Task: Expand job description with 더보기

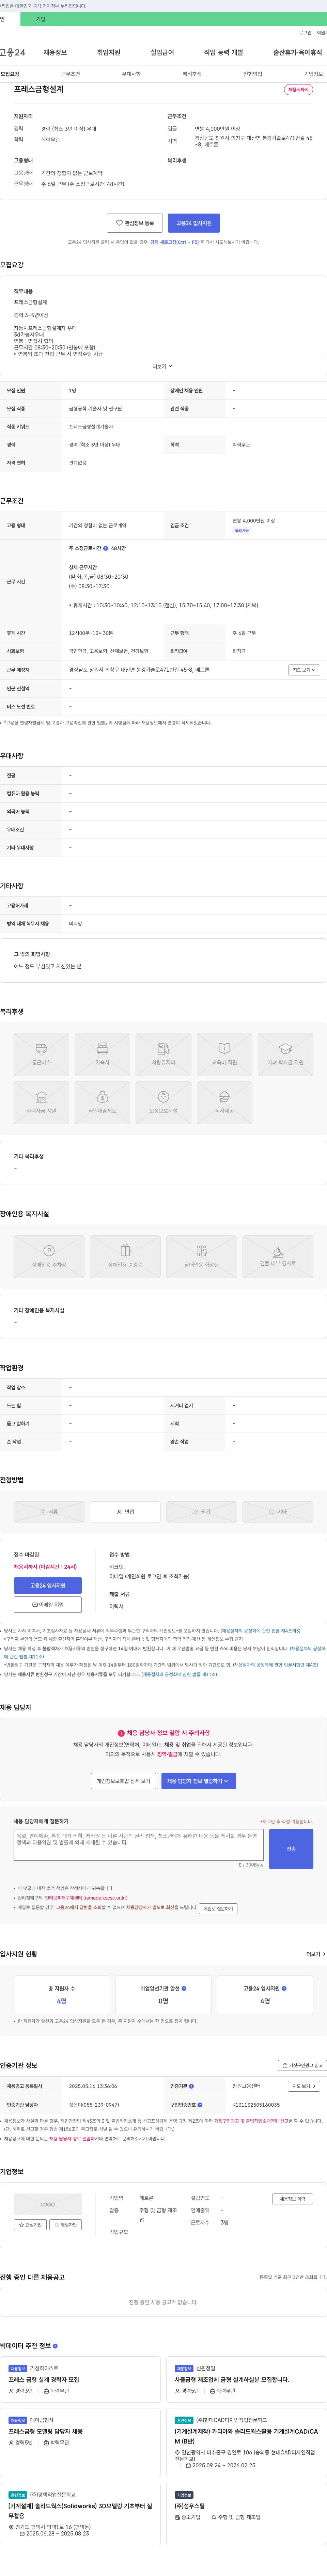Action: click(163, 366)
